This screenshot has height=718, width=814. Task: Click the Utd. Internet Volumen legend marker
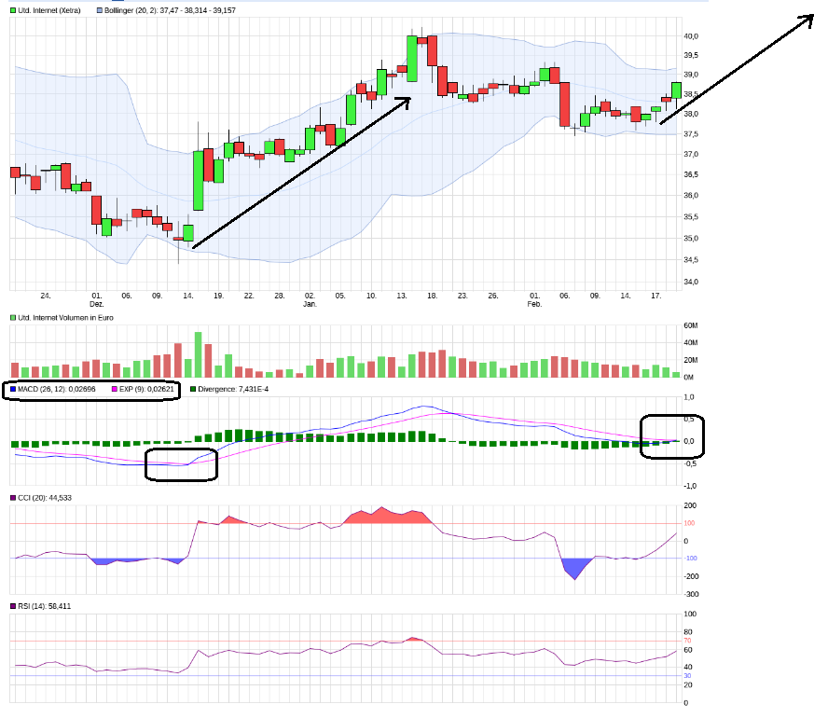point(13,318)
